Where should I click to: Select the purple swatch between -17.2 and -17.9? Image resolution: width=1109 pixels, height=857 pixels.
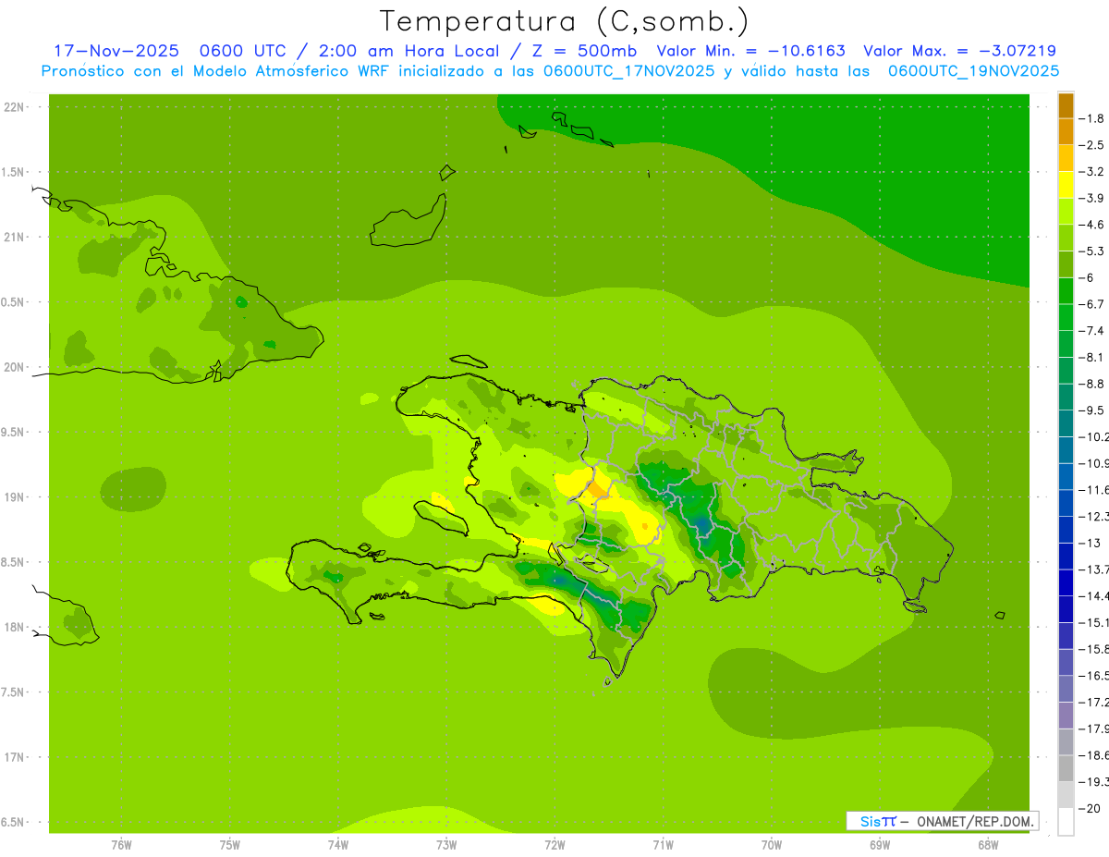click(x=1066, y=715)
